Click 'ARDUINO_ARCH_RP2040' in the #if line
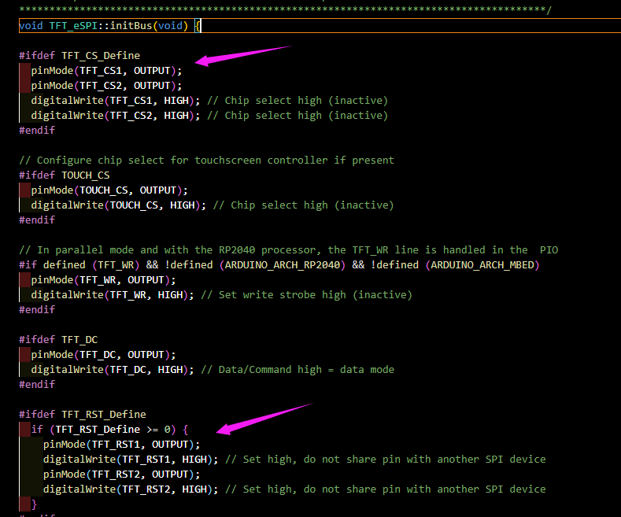 point(283,265)
